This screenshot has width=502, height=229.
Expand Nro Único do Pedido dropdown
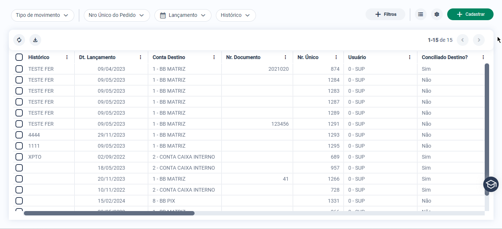[117, 15]
